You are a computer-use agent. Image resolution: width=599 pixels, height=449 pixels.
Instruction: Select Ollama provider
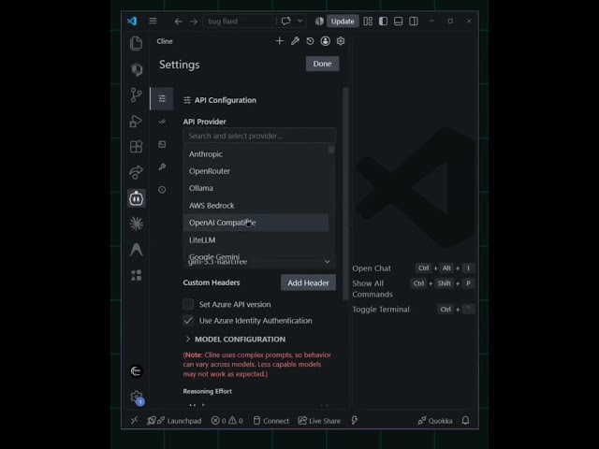point(256,188)
